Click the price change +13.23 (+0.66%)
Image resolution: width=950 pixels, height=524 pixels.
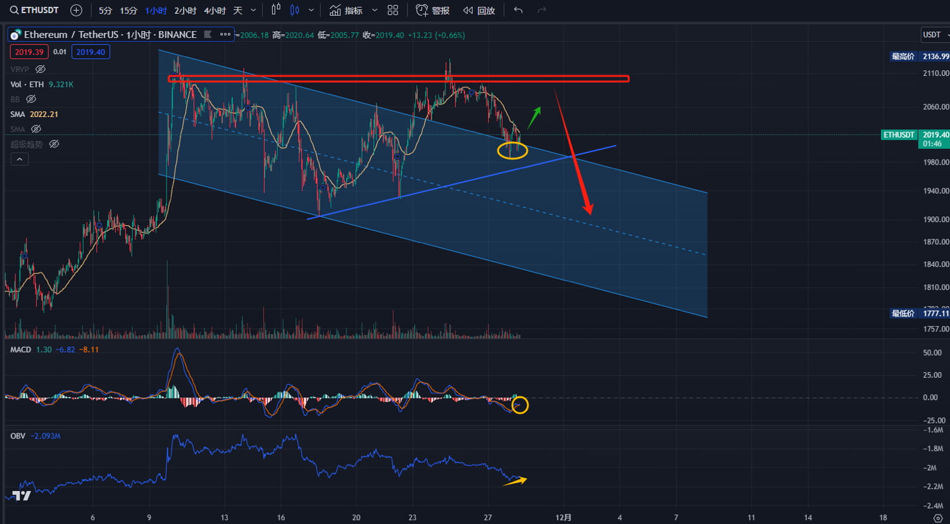point(436,35)
